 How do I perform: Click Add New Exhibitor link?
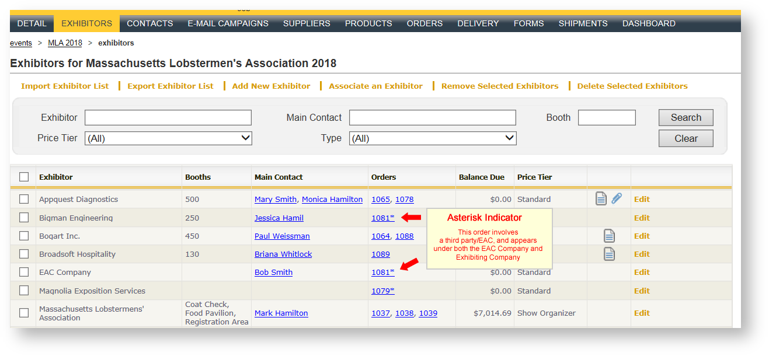271,86
